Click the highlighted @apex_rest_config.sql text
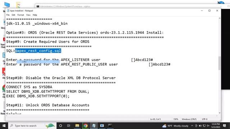The width and height of the screenshot is (230, 129). [38, 51]
